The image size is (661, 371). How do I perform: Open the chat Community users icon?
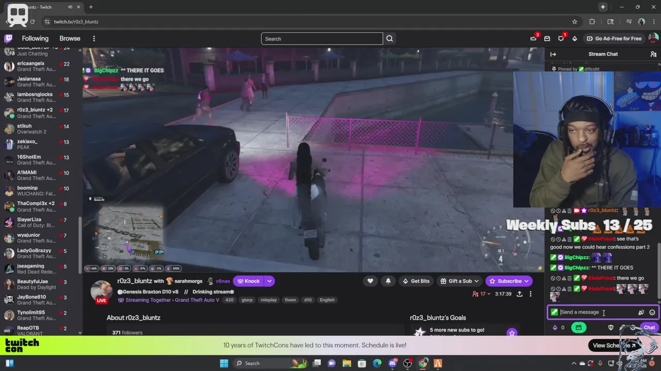[653, 54]
